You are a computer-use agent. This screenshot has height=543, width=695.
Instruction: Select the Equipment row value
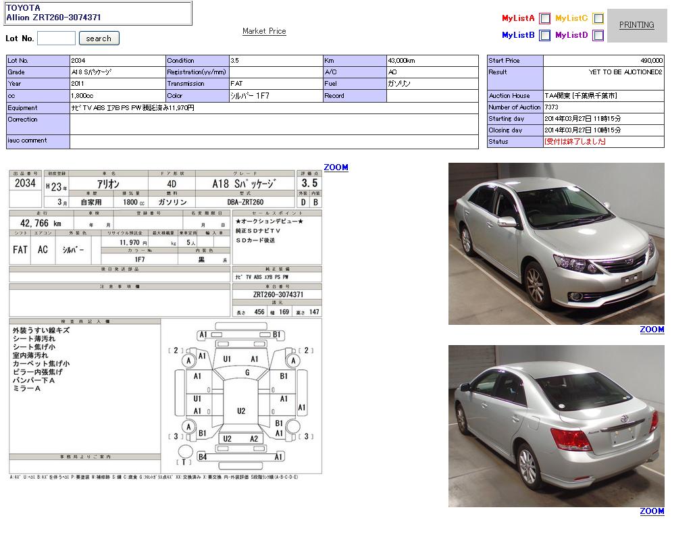click(274, 108)
